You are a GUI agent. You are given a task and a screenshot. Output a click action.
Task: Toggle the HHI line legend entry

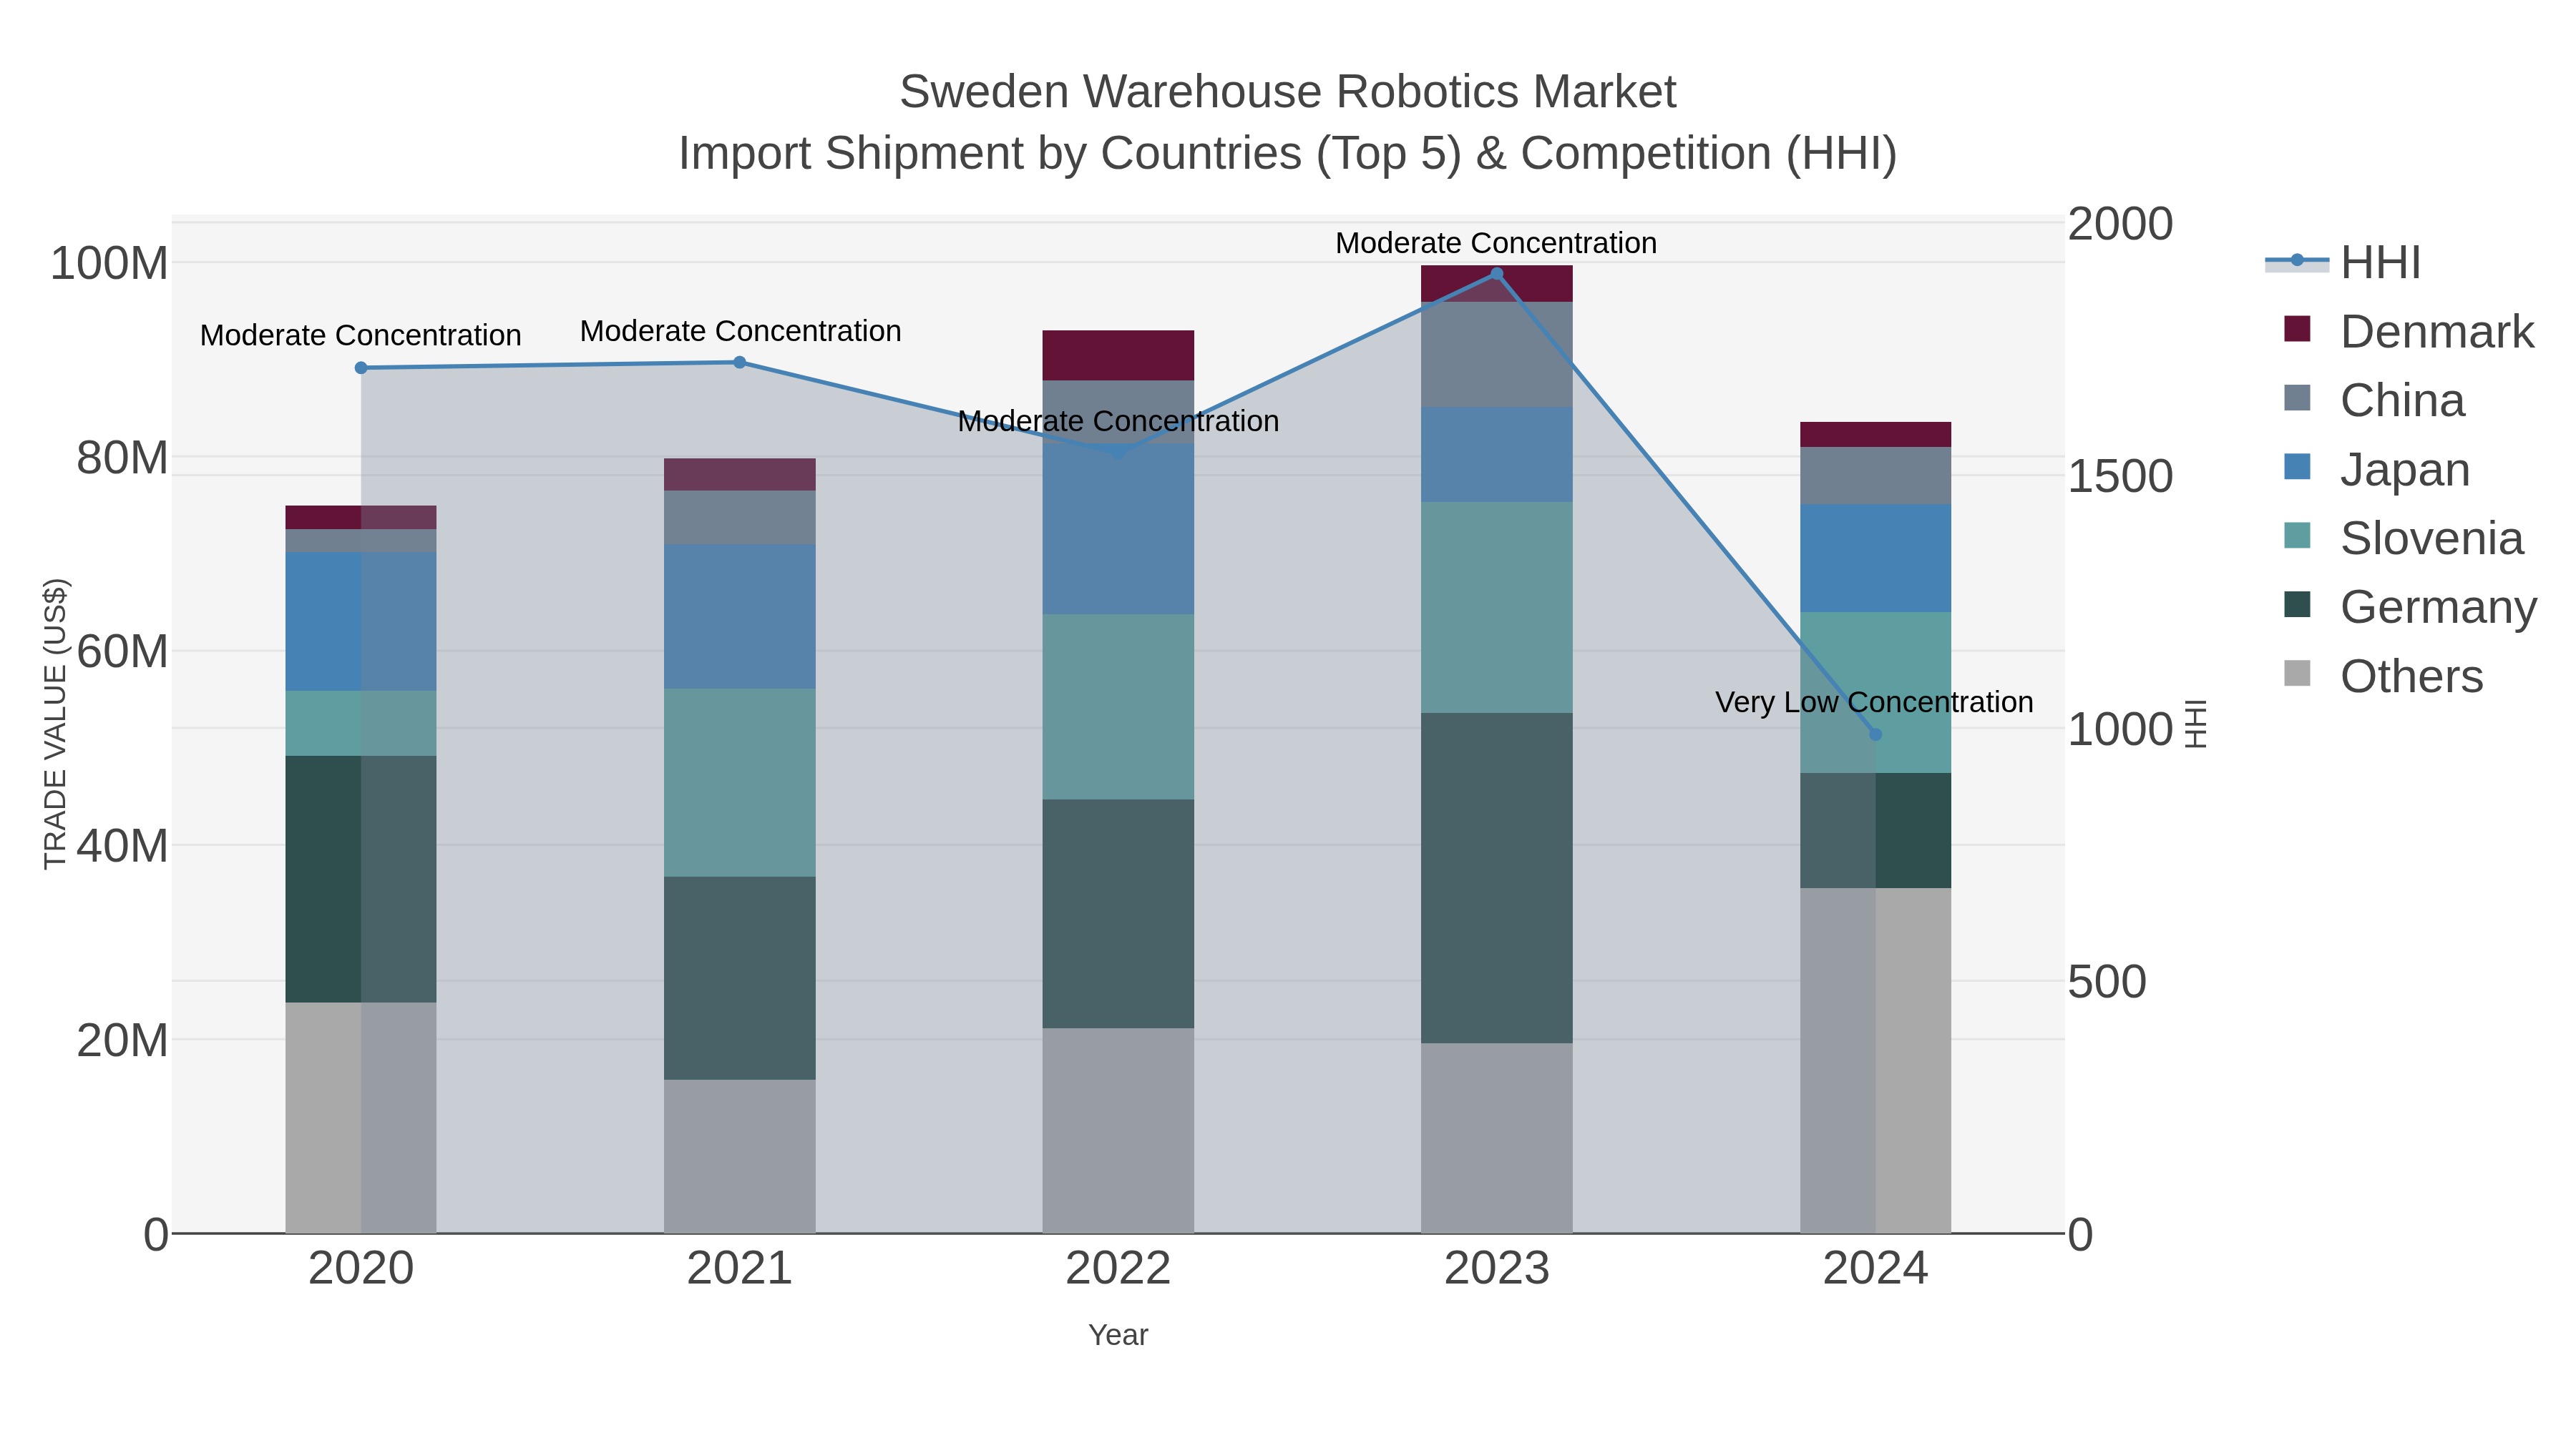[x=2343, y=263]
